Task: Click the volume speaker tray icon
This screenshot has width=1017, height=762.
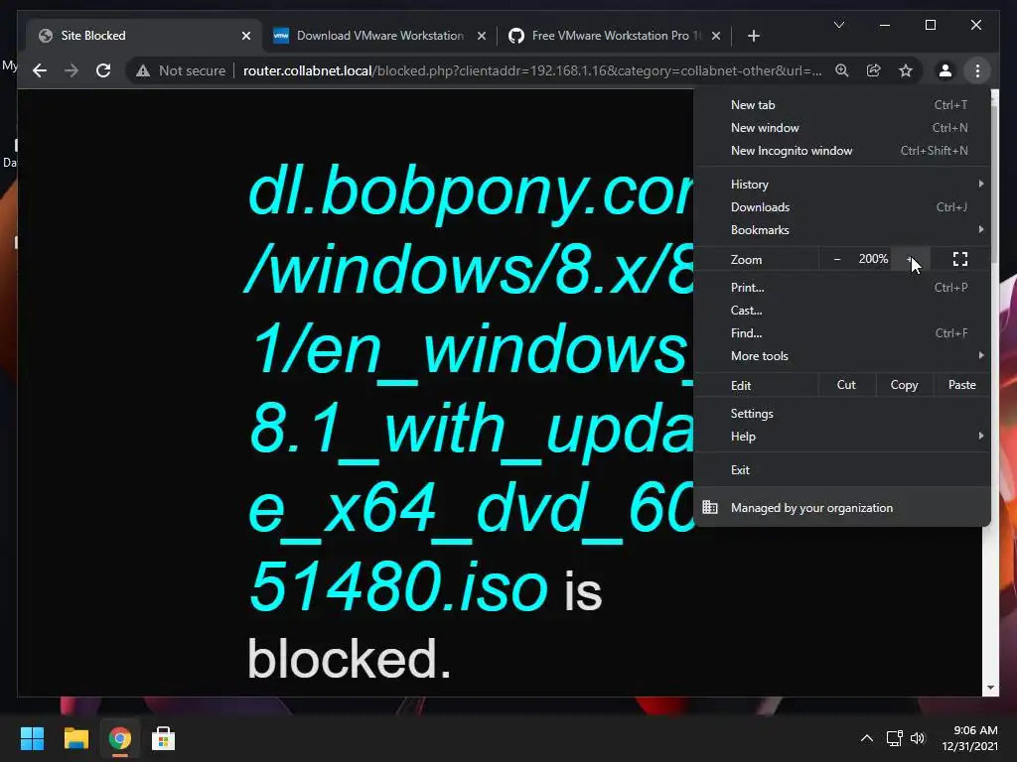Action: (918, 738)
